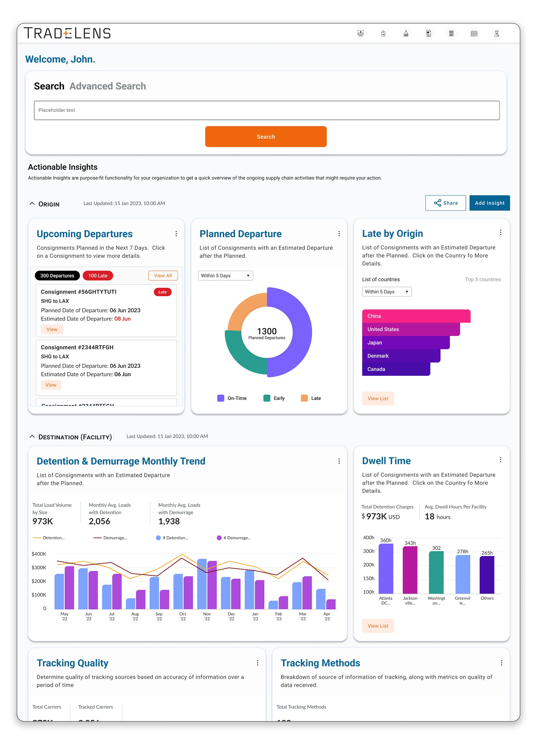Click the Top 5 countries label
Image resolution: width=537 pixels, height=745 pixels.
point(483,279)
